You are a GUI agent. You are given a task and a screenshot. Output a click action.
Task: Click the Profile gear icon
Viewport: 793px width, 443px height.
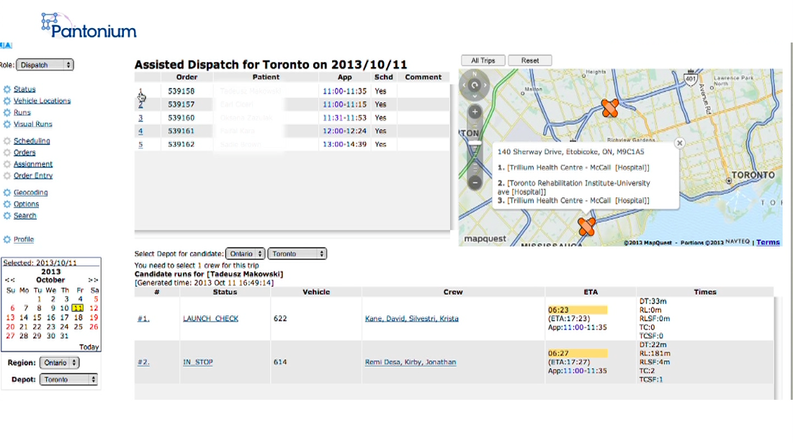pos(7,240)
